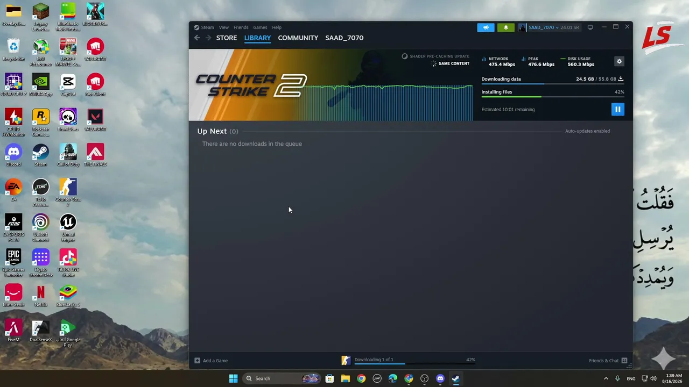Click the SHADER PRE-CACHING UPDATE label
Image resolution: width=689 pixels, height=387 pixels.
pos(439,56)
